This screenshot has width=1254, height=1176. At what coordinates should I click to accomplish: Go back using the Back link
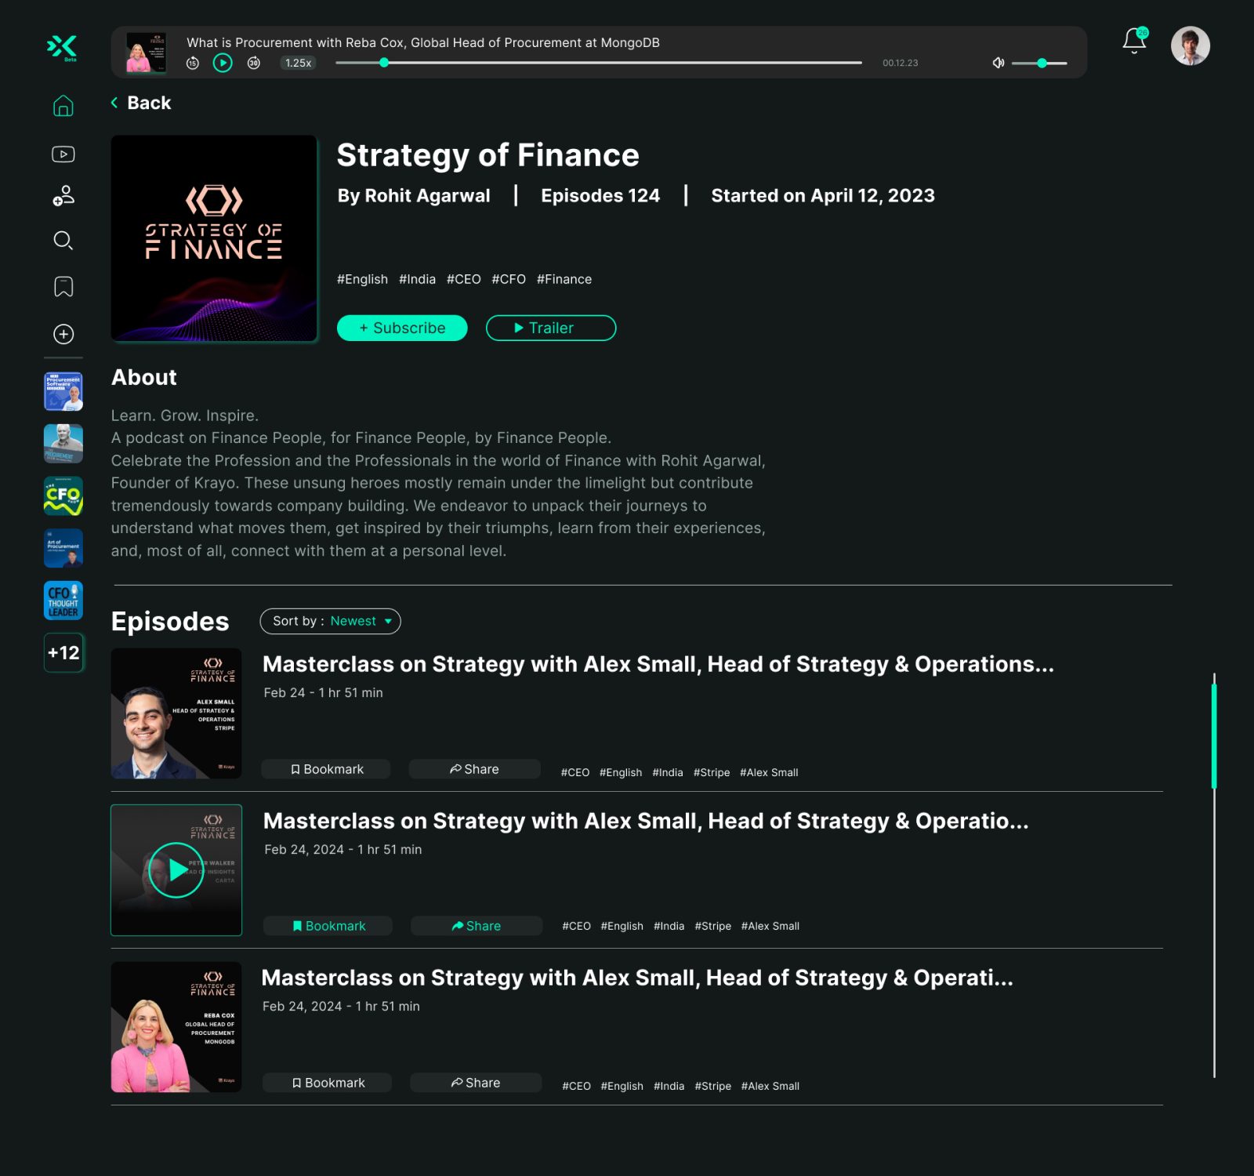coord(141,103)
